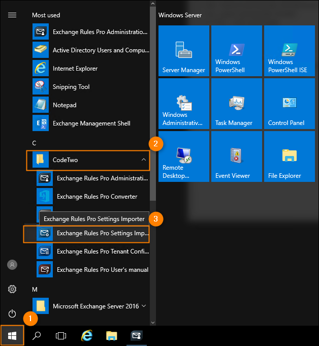Launch Active Directory Users and Computers

coord(90,50)
